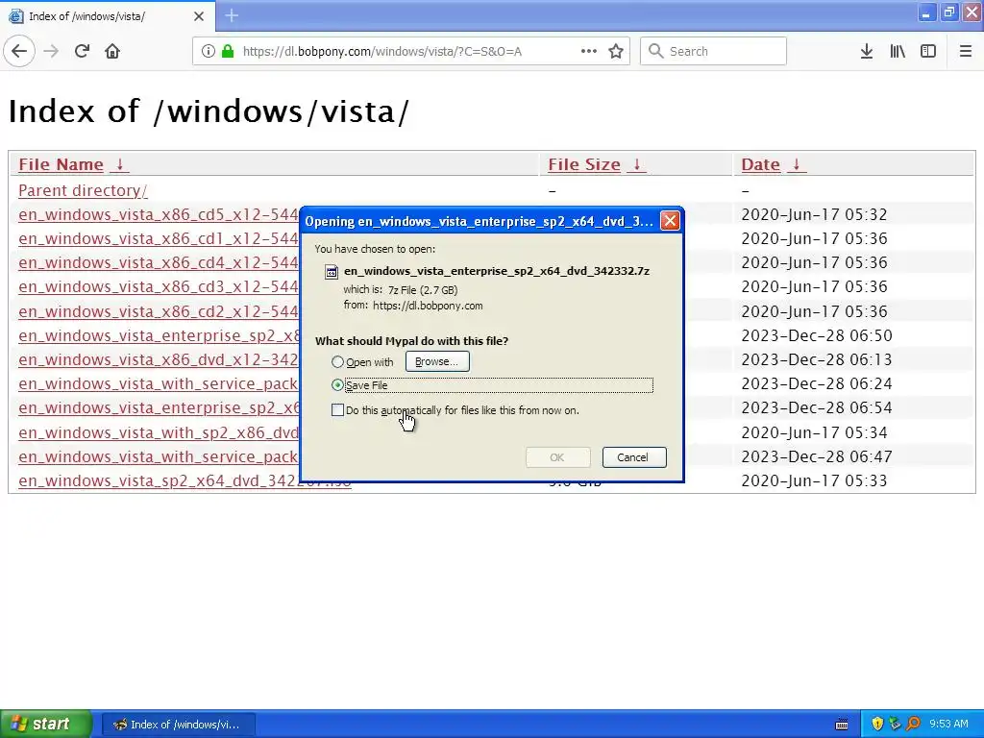Open en_windows_vista_x86_cd2 file link
This screenshot has width=984, height=738.
tap(159, 311)
